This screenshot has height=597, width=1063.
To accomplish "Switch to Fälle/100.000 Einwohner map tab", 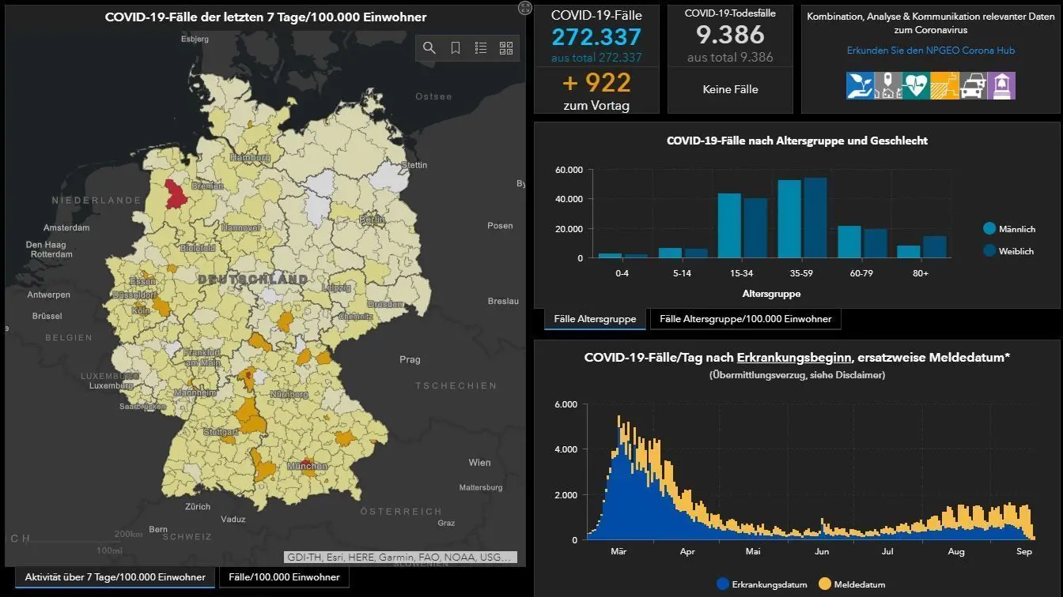I will tap(284, 577).
